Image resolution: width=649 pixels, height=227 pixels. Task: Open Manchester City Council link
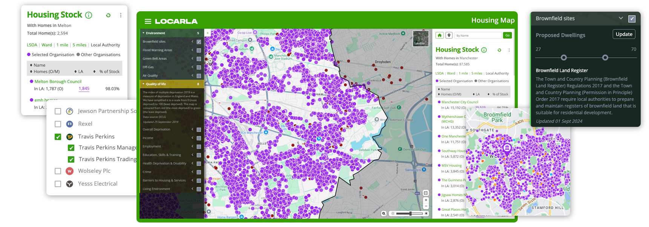pos(460,102)
